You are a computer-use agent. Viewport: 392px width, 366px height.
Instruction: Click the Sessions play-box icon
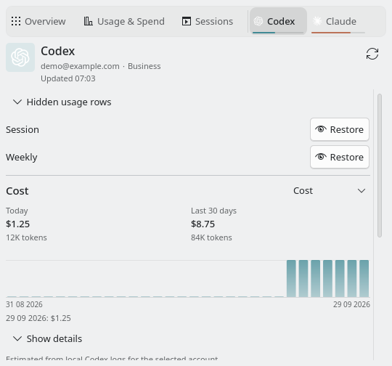point(187,21)
